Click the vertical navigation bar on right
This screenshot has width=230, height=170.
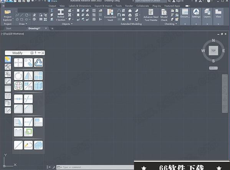pos(225,93)
